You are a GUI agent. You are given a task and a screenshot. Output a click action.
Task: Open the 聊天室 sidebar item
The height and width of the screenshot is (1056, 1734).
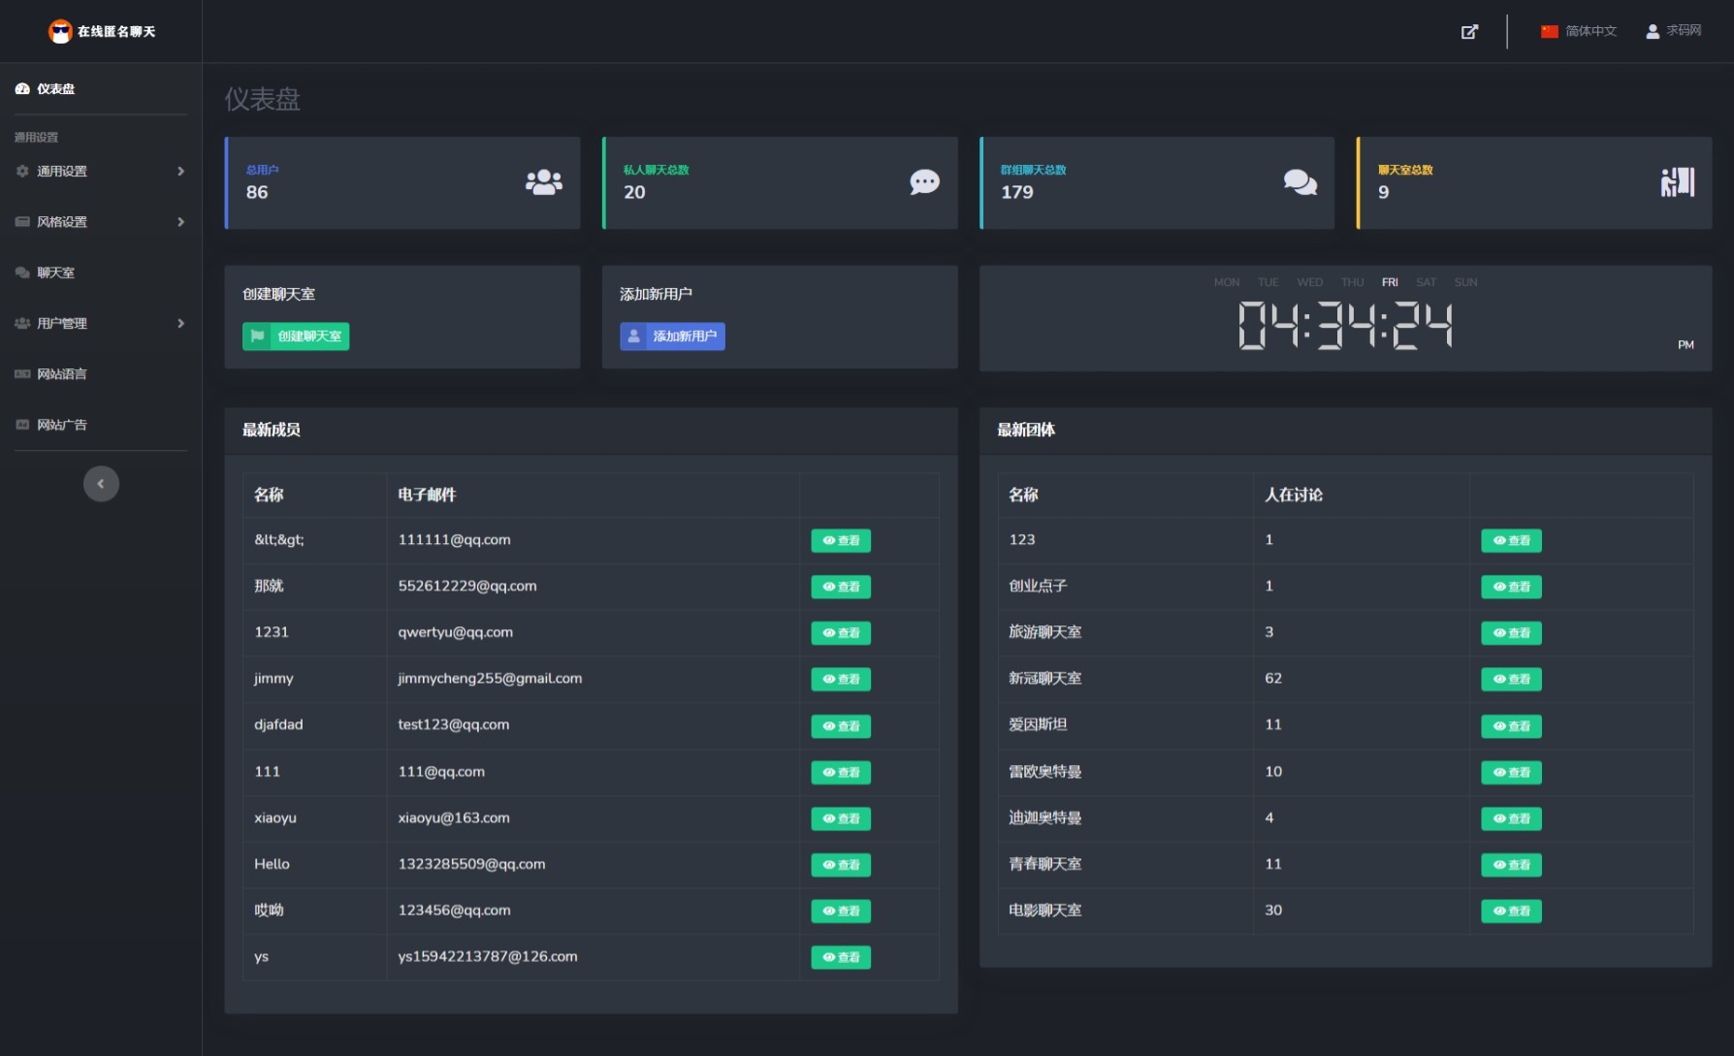[x=56, y=273]
